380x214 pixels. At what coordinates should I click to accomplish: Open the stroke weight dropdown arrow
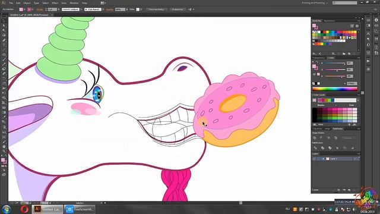click(x=58, y=10)
